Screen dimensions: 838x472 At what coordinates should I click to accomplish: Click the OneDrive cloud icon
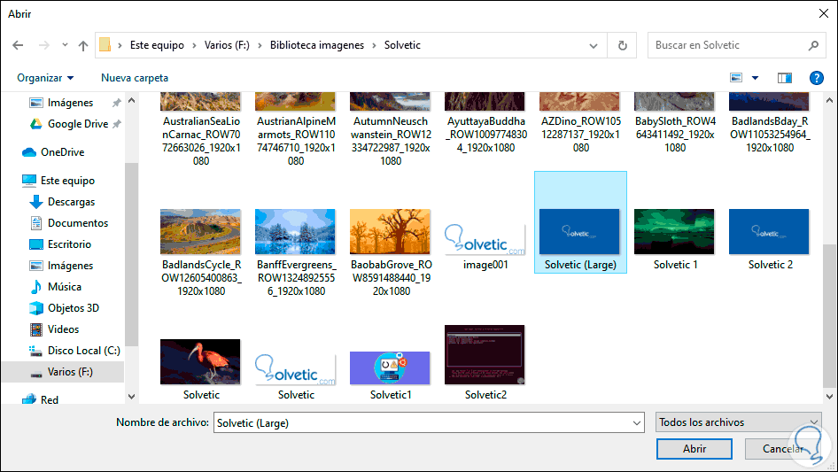[29, 152]
